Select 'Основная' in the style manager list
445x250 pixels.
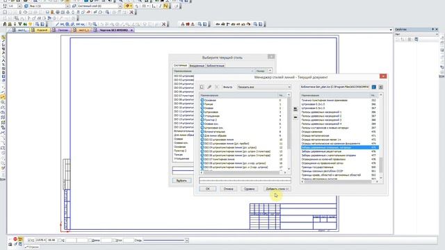click(210, 100)
